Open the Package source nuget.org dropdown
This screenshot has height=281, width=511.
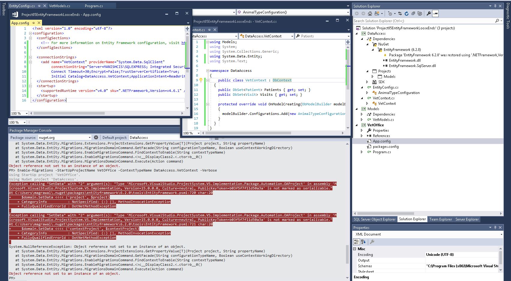click(x=89, y=138)
